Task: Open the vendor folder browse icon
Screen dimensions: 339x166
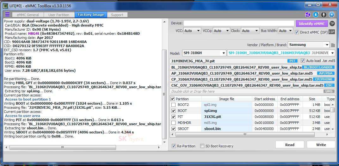Action: [x=333, y=45]
